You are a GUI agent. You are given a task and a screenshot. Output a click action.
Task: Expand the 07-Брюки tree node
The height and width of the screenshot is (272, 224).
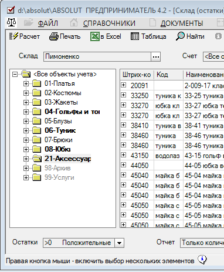coord(26,140)
